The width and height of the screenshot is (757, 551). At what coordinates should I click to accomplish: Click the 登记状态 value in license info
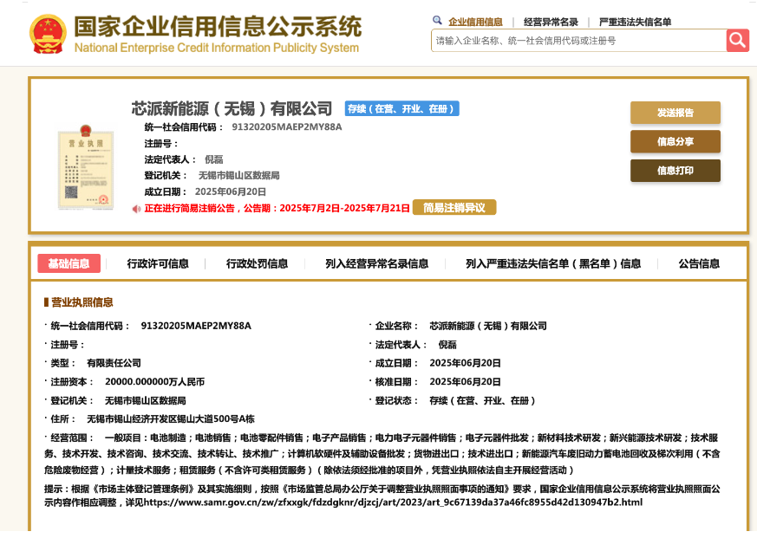tap(482, 400)
